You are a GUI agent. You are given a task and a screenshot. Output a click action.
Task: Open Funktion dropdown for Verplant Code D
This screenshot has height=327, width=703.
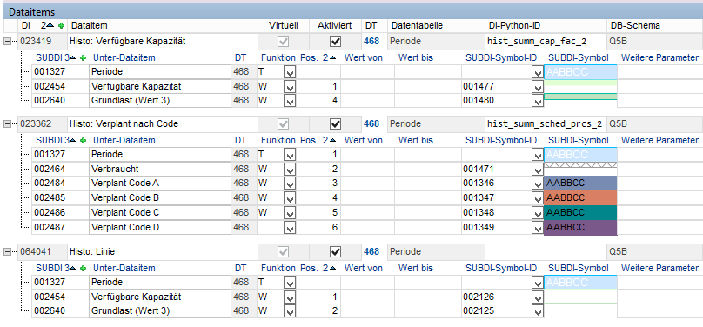click(x=290, y=228)
